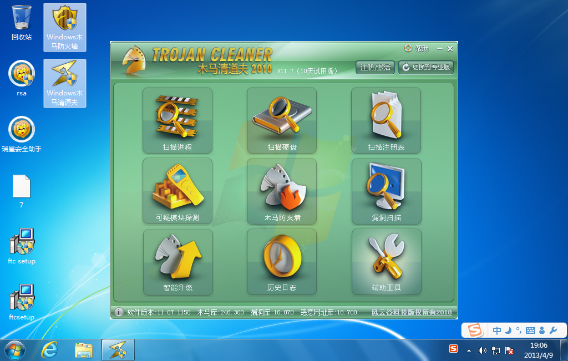Click the Show desktop strip
This screenshot has height=361, width=568.
(x=564, y=350)
